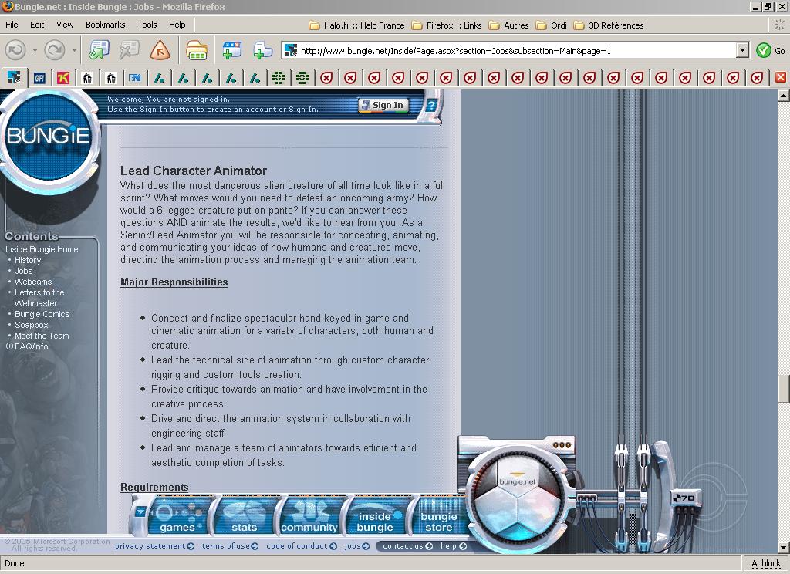Image resolution: width=790 pixels, height=574 pixels.
Task: Click the Major Responsibilities heading
Action: tap(174, 282)
